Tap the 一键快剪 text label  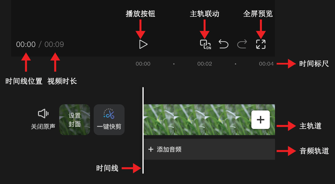point(109,127)
